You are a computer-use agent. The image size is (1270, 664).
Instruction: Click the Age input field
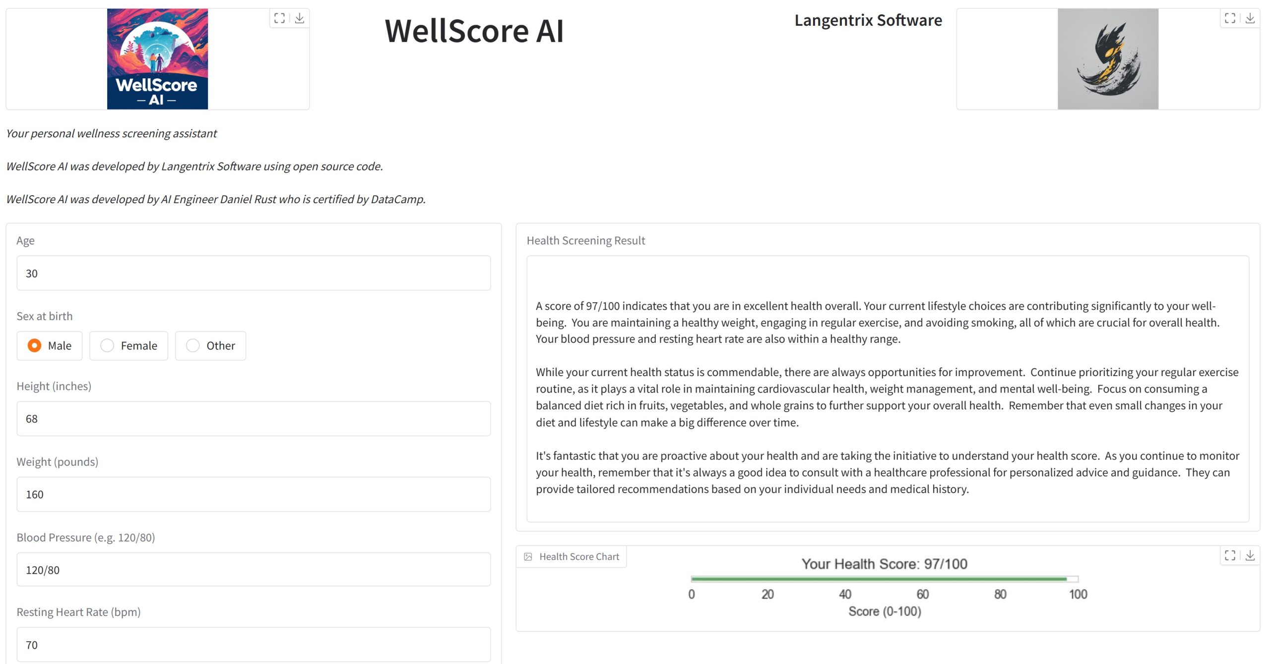(253, 273)
